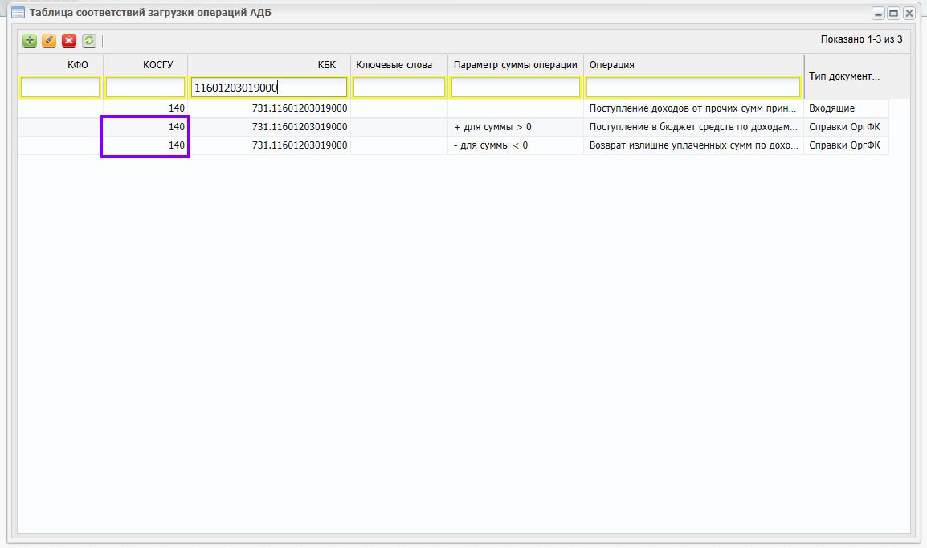Focus the КОСГУ filter field

145,88
